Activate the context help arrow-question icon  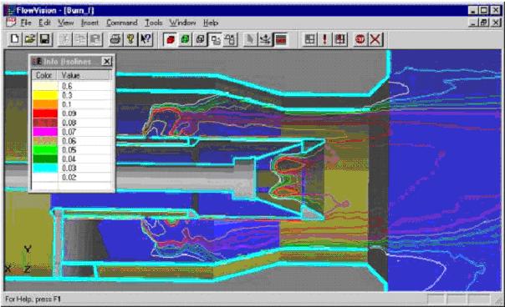tap(145, 39)
